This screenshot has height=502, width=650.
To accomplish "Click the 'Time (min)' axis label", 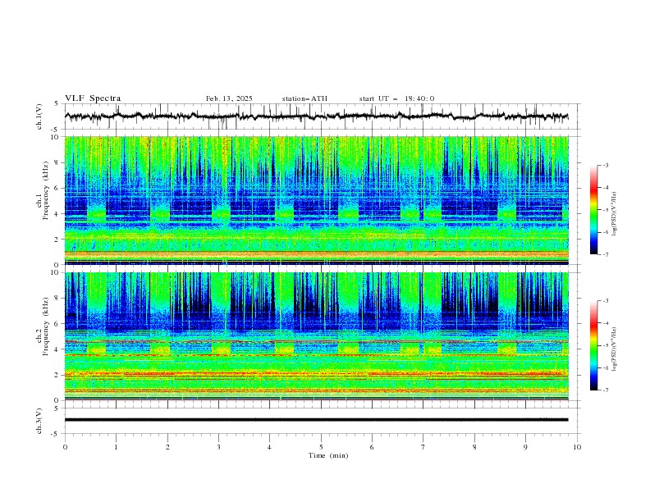I will click(x=328, y=455).
